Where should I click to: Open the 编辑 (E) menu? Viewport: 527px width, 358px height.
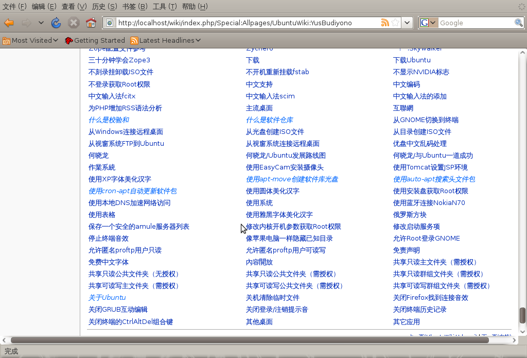pyautogui.click(x=44, y=7)
